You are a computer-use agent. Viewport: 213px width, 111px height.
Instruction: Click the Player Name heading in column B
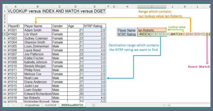coord(38,26)
